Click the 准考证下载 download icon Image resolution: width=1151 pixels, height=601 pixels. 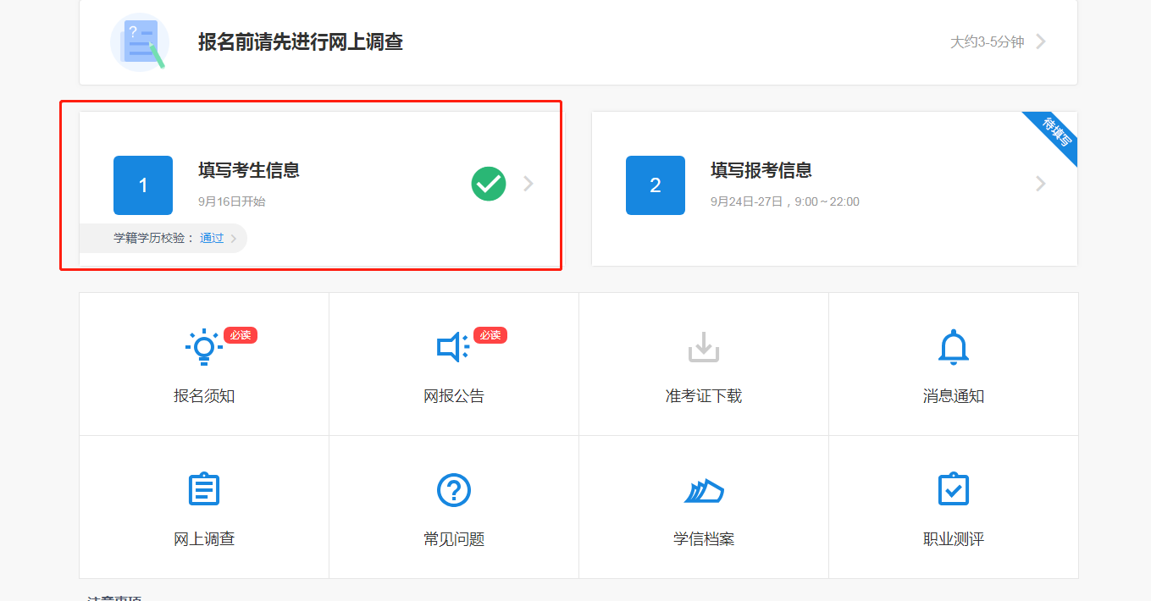click(703, 345)
